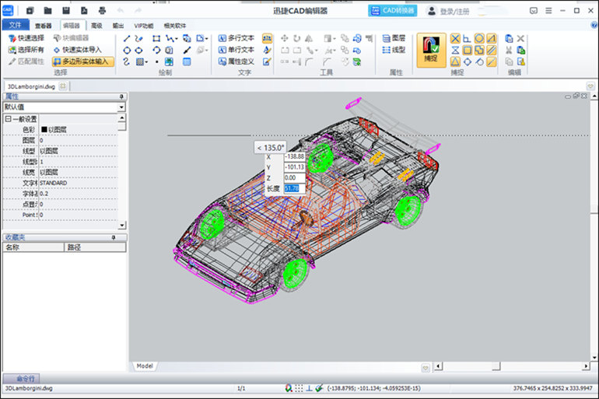Toggle the center circle snap mode
This screenshot has width=599, height=399.
479,39
